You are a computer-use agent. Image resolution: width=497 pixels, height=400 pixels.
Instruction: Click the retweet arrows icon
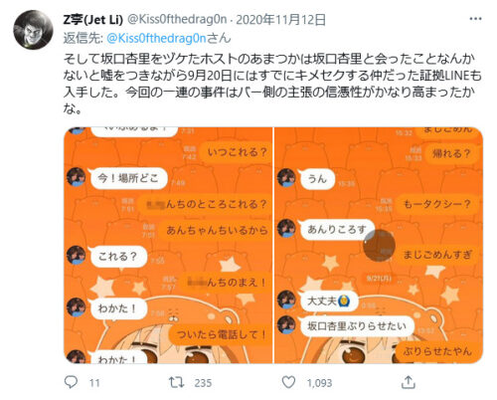[176, 382]
